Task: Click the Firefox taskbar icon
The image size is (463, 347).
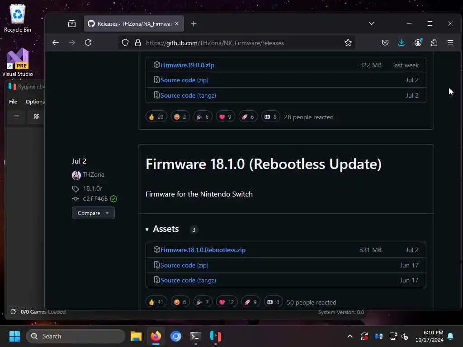Action: 156,336
